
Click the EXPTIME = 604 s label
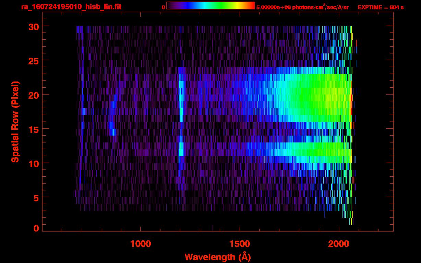point(381,7)
